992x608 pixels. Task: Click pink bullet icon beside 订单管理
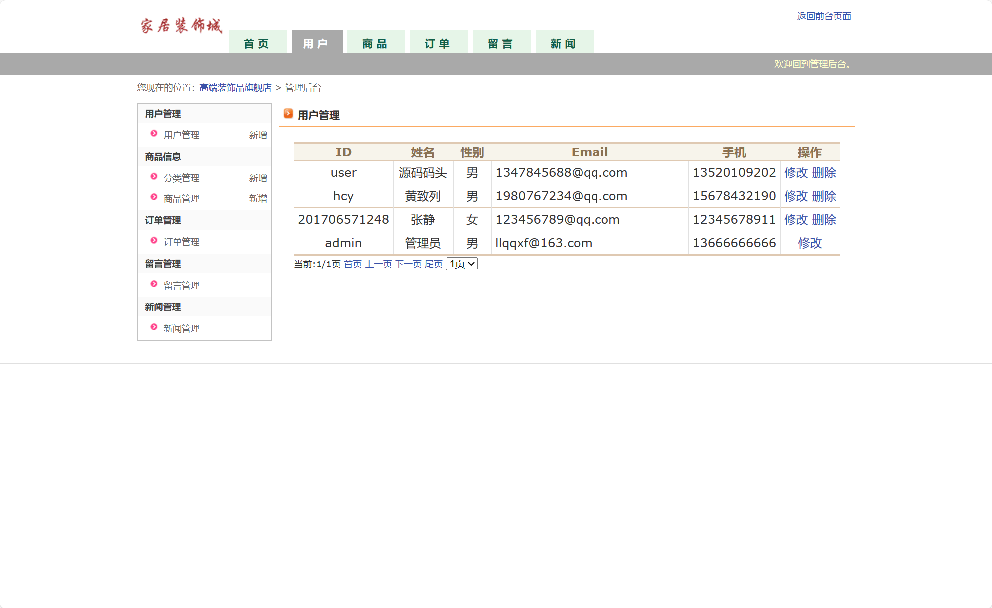click(154, 241)
